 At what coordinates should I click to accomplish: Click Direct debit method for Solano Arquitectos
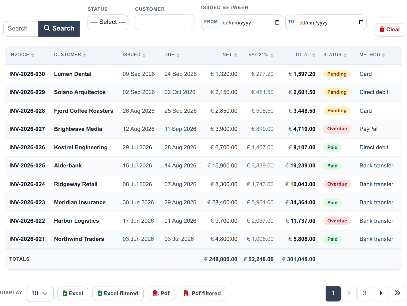374,92
